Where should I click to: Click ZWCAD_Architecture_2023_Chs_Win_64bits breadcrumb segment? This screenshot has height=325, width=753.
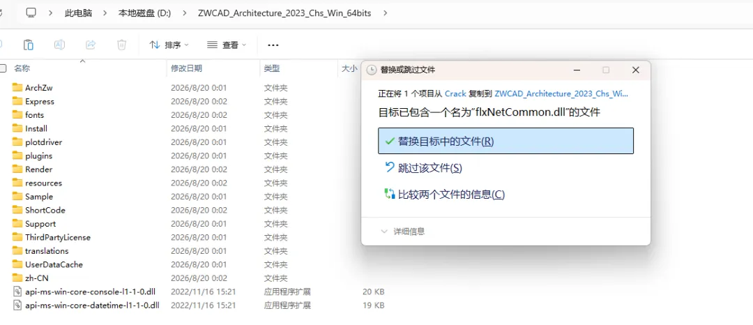(284, 13)
